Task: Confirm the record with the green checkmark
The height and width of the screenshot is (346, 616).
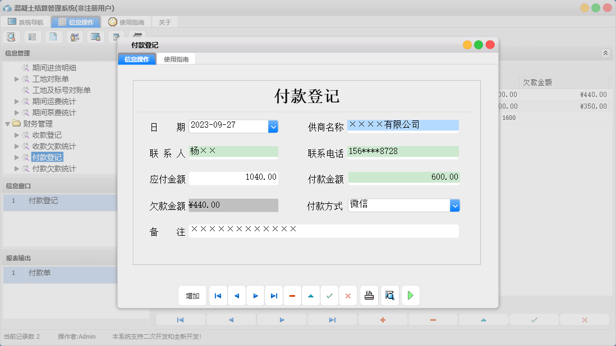Action: tap(329, 295)
